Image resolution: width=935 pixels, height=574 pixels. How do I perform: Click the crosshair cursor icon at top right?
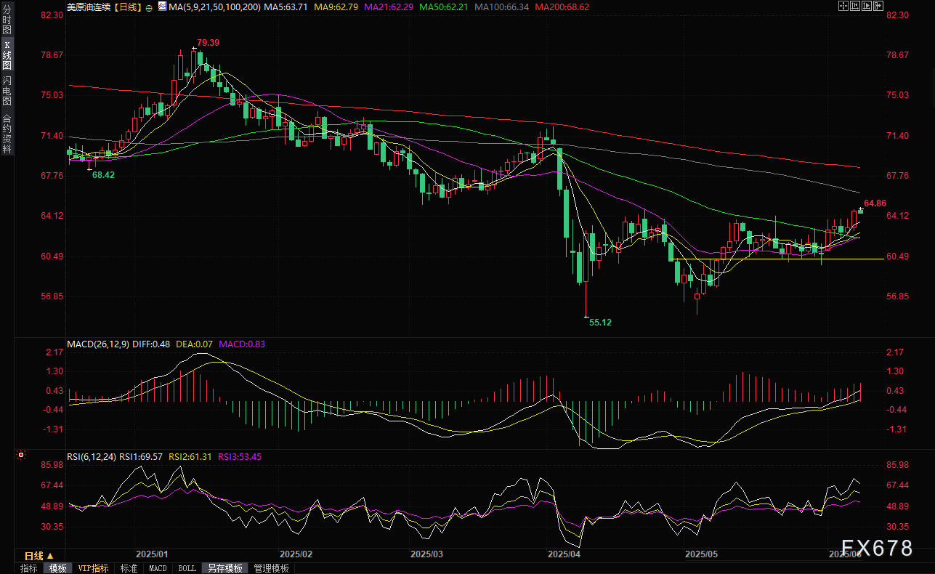[843, 6]
